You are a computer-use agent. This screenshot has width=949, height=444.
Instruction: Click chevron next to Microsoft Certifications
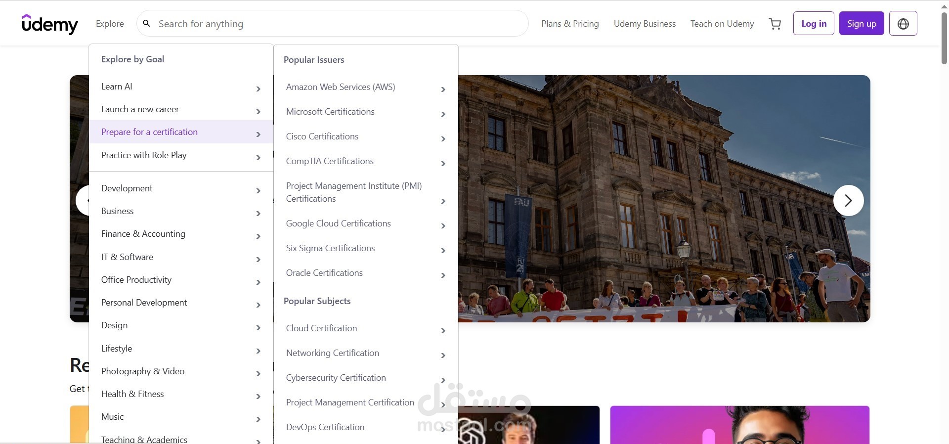pos(443,114)
